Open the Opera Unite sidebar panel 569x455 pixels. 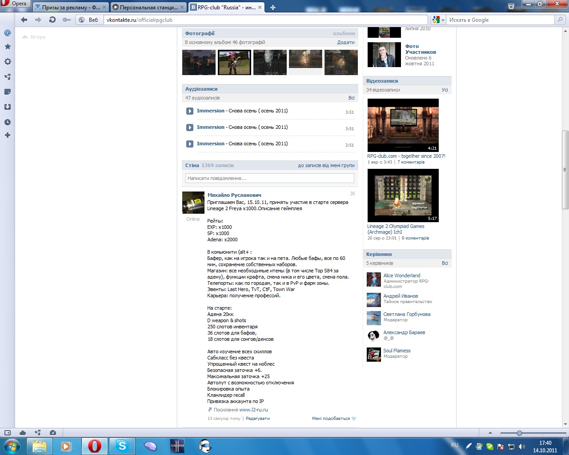point(8,77)
